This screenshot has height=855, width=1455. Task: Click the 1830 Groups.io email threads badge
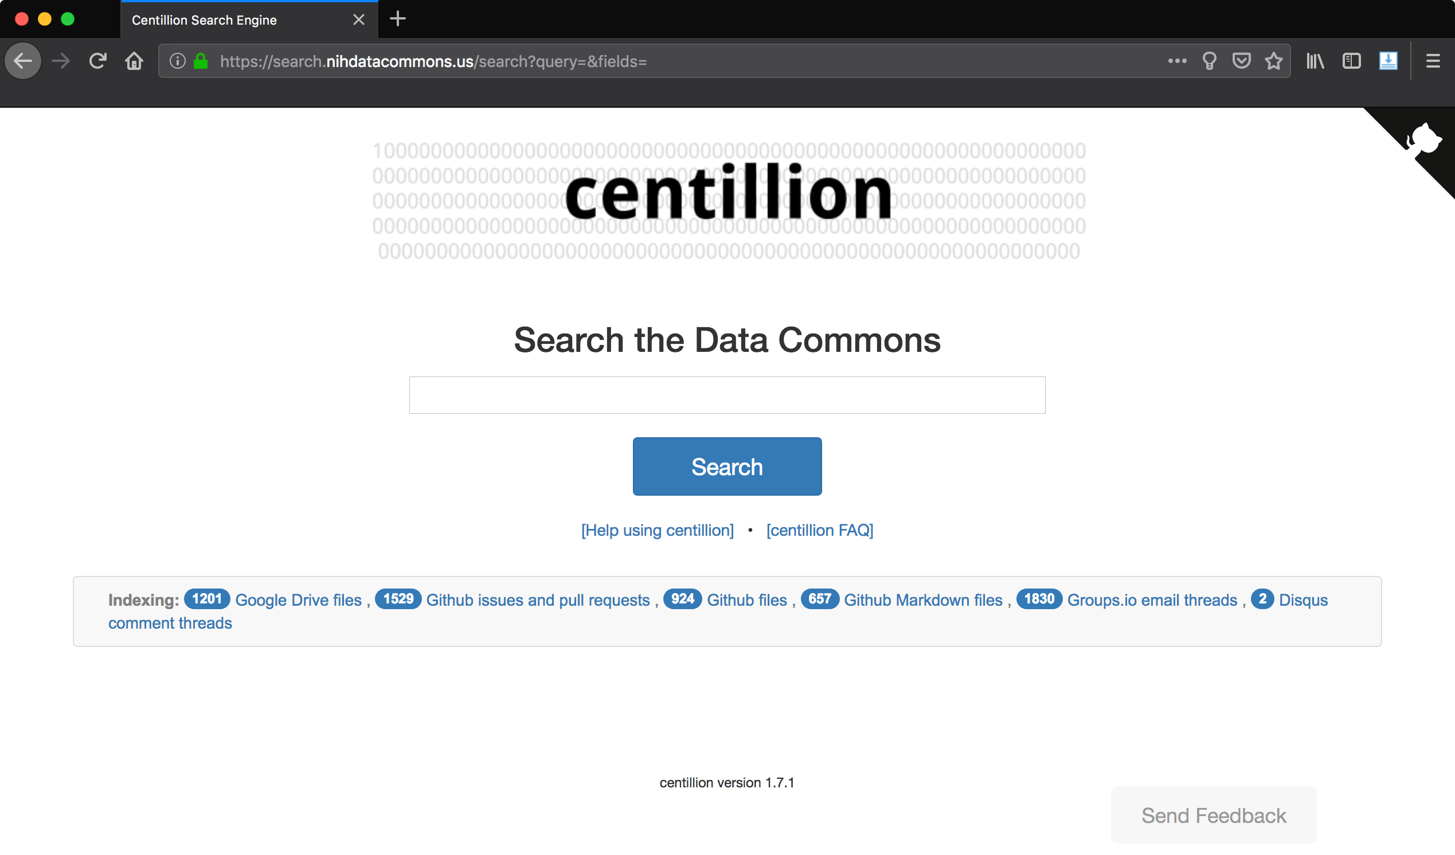pos(1037,598)
